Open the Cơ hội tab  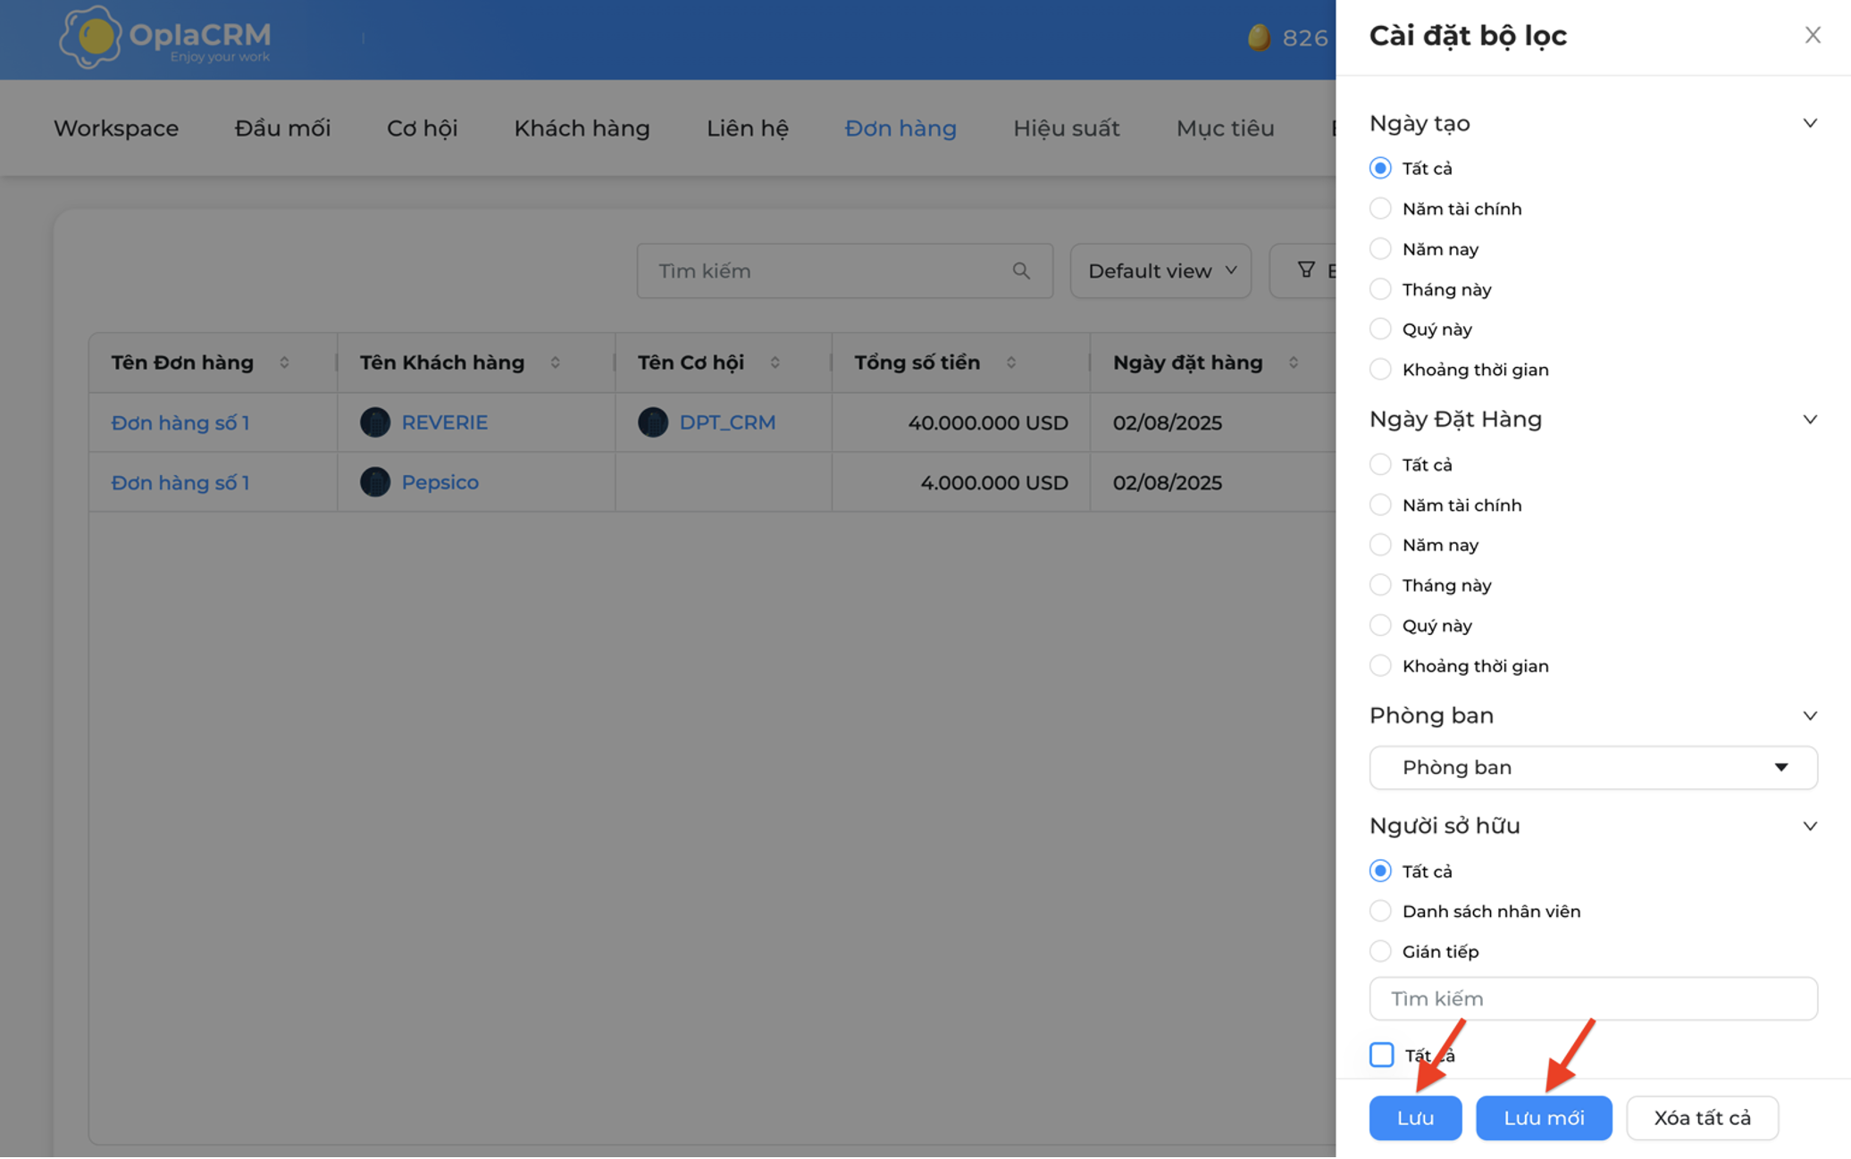click(x=422, y=129)
